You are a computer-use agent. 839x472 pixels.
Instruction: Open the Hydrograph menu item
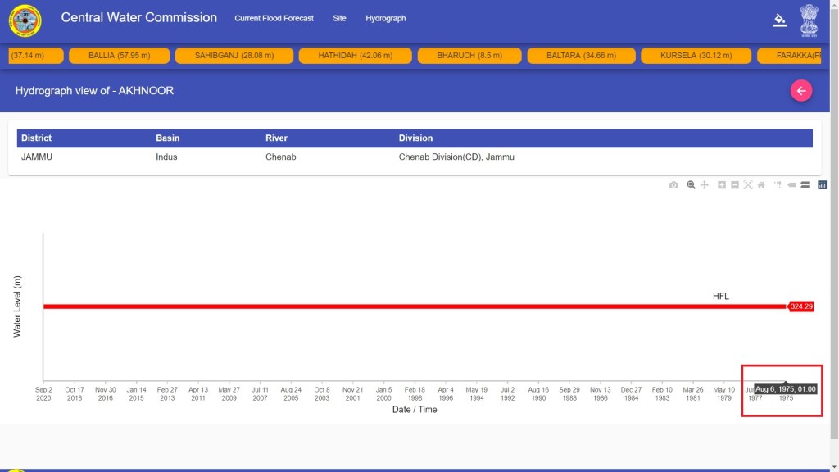(x=385, y=18)
